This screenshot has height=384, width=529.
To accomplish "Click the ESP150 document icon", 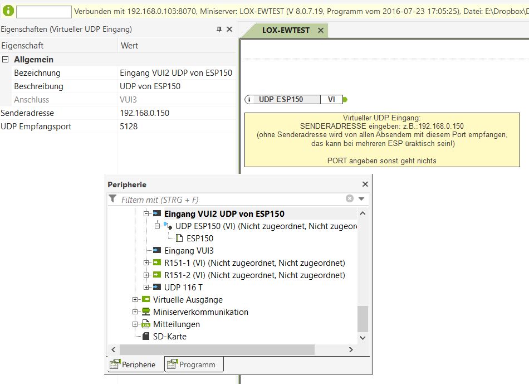I will tap(179, 238).
